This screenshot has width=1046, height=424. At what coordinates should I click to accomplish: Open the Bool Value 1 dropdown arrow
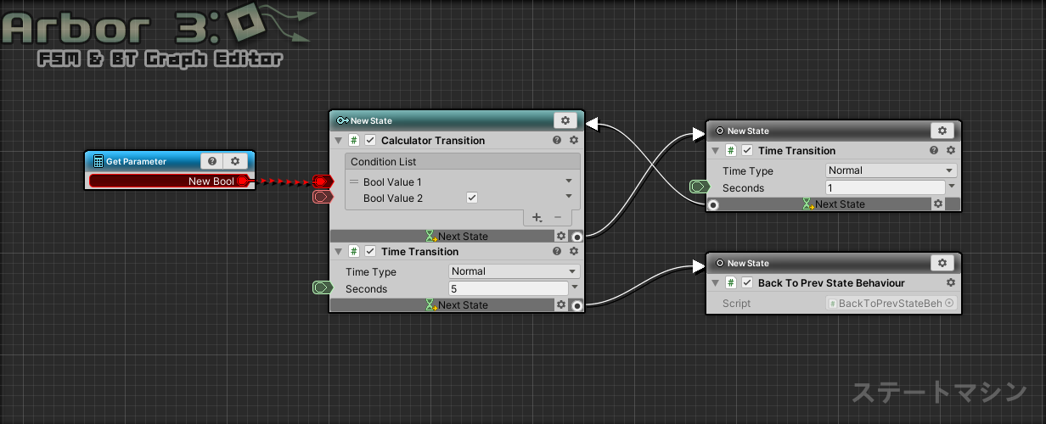(568, 181)
